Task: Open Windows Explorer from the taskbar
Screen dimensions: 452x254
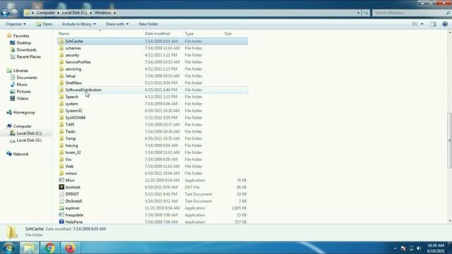Action: tap(29, 248)
